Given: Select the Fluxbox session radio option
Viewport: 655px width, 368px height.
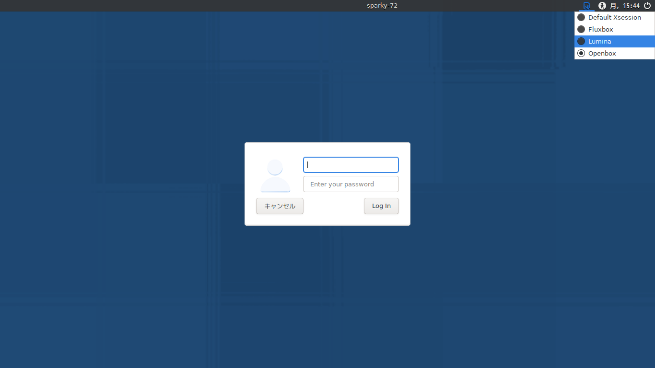Looking at the screenshot, I should coord(615,29).
